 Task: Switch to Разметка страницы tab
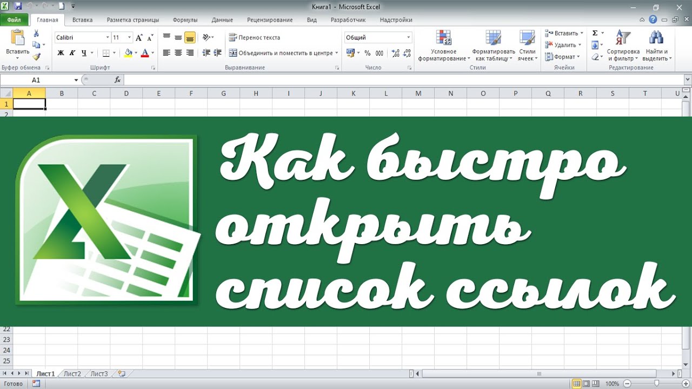click(x=133, y=20)
